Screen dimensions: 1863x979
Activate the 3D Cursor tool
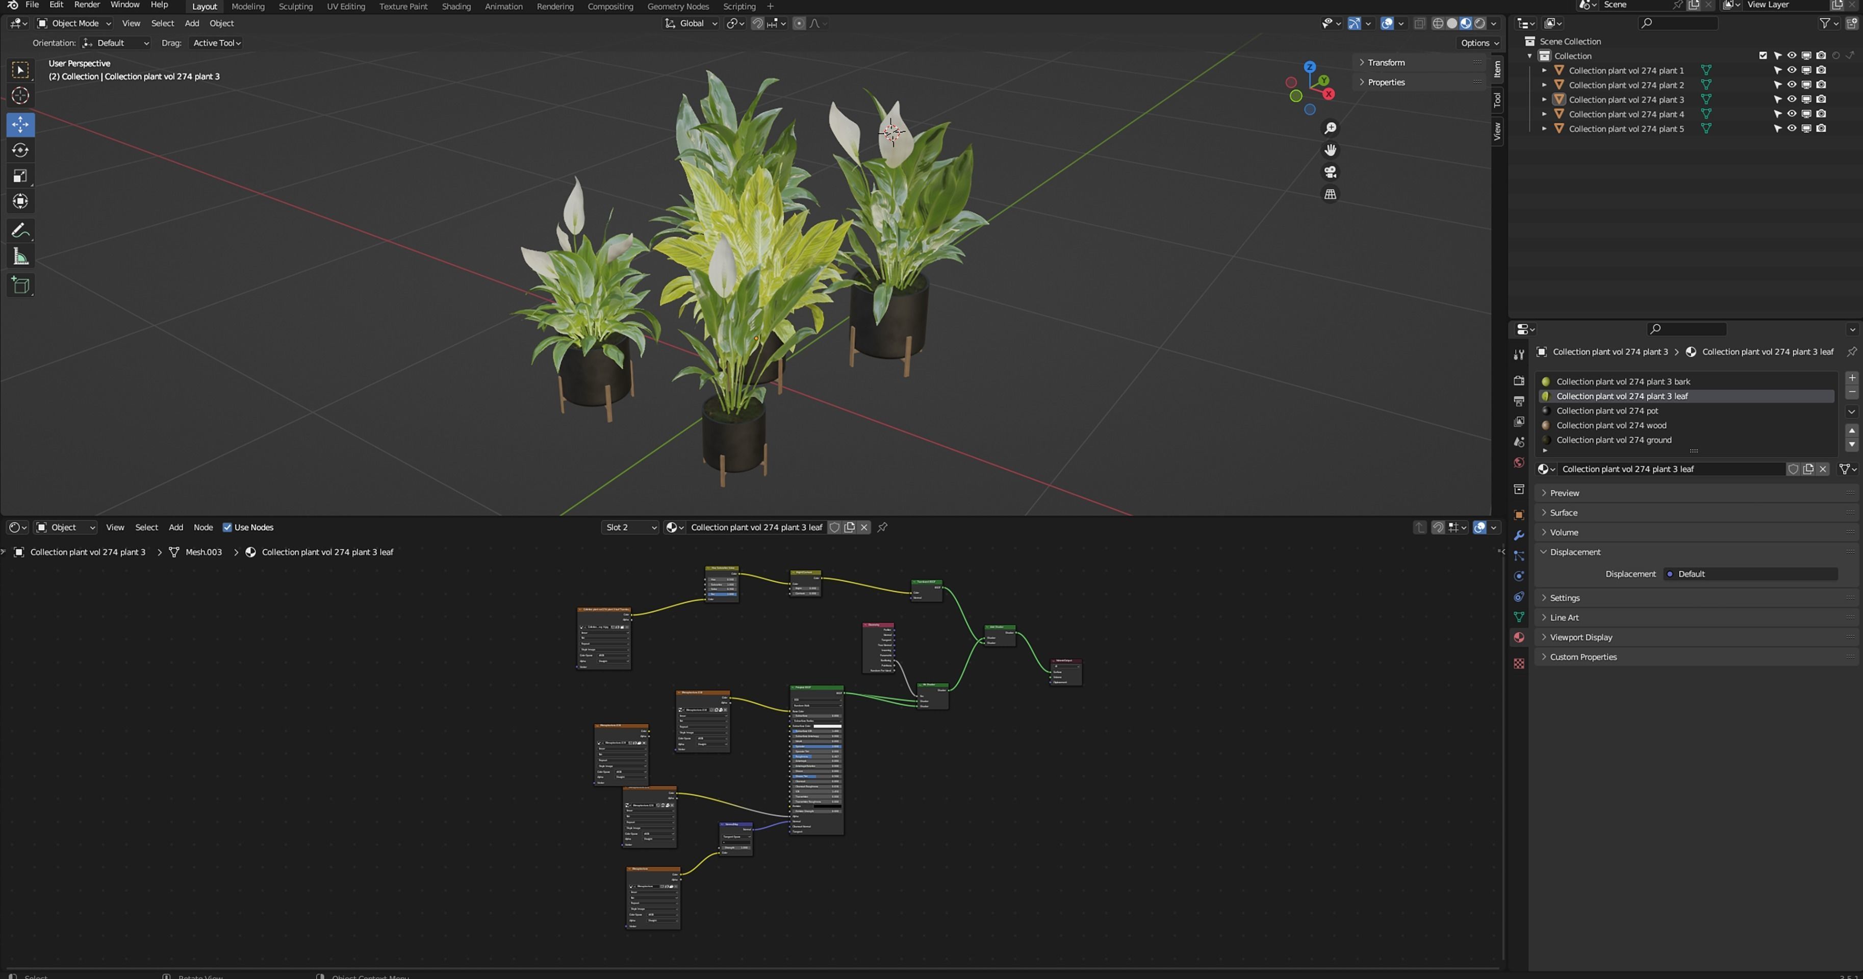(20, 95)
